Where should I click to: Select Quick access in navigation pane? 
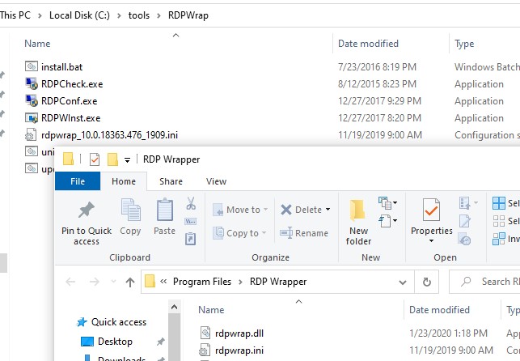118,322
